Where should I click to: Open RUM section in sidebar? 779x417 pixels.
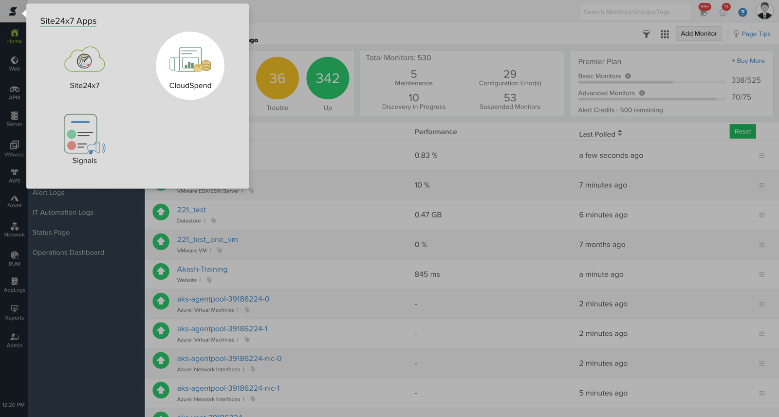pyautogui.click(x=15, y=258)
